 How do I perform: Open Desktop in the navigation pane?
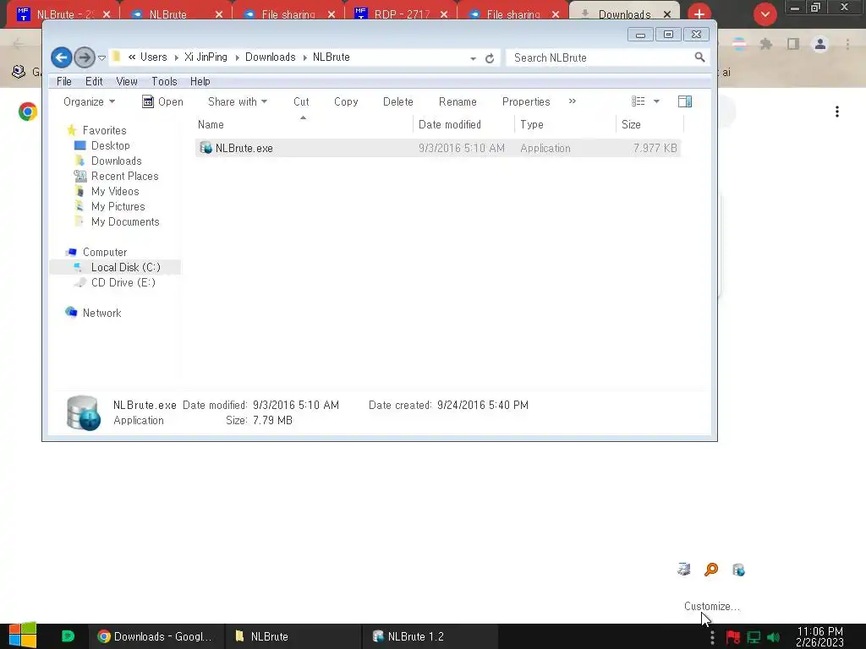click(x=111, y=145)
